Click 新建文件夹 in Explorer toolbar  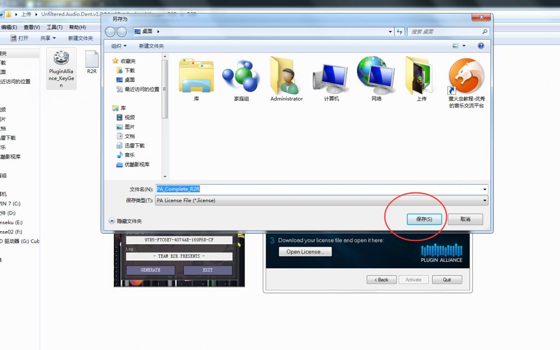coord(80,38)
